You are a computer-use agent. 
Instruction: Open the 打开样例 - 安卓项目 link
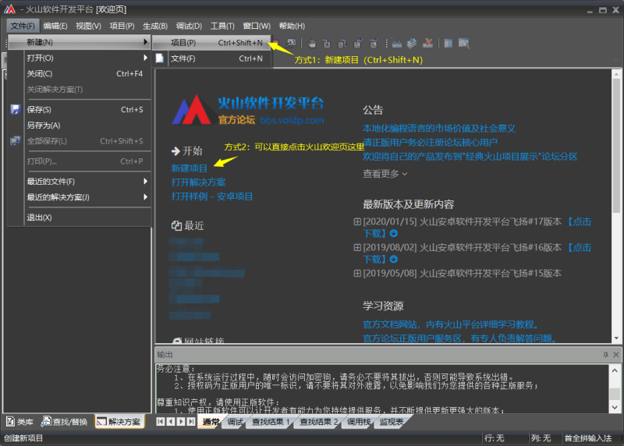(x=212, y=196)
